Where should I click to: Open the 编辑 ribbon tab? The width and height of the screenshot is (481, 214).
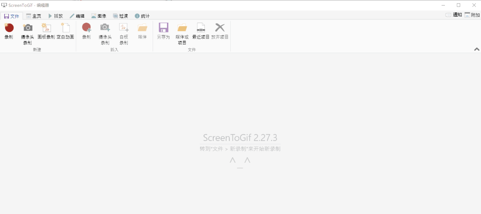pyautogui.click(x=77, y=16)
